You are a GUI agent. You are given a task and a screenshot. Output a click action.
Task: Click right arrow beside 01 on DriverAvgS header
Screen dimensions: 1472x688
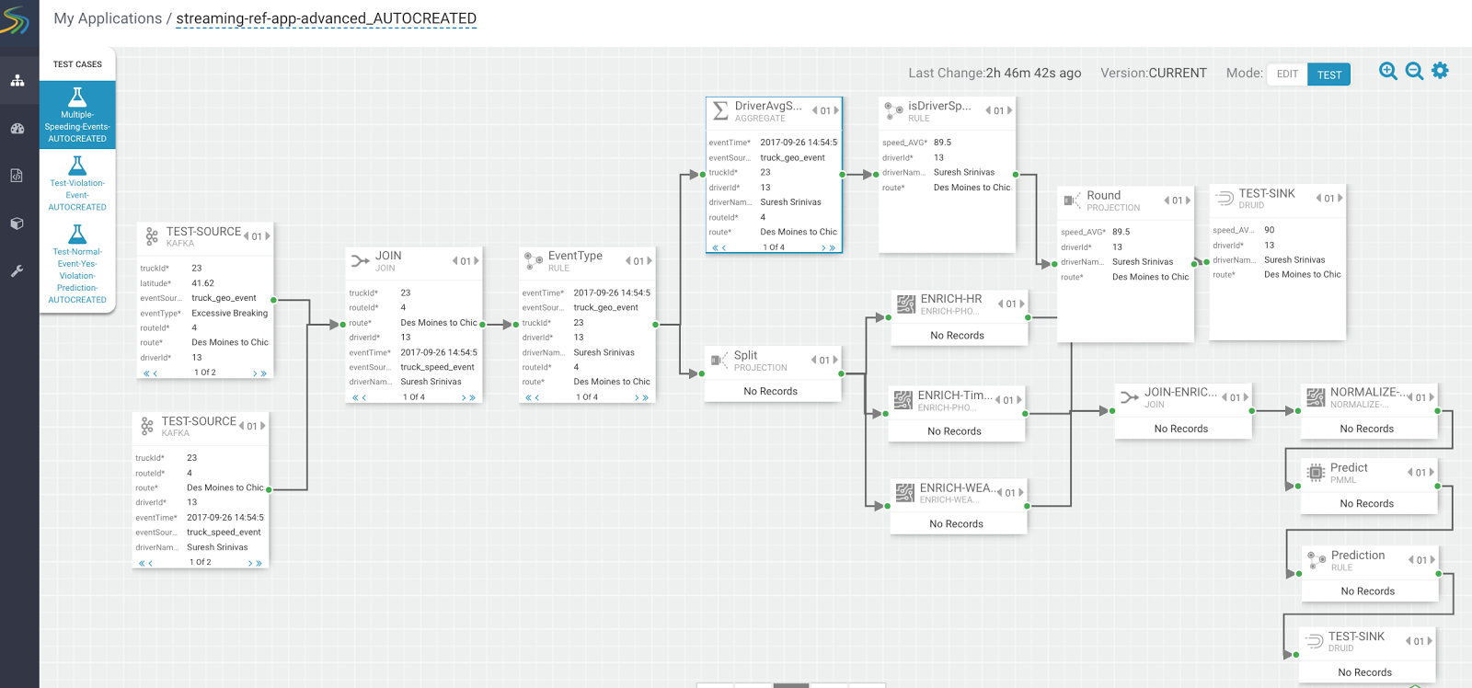click(836, 110)
